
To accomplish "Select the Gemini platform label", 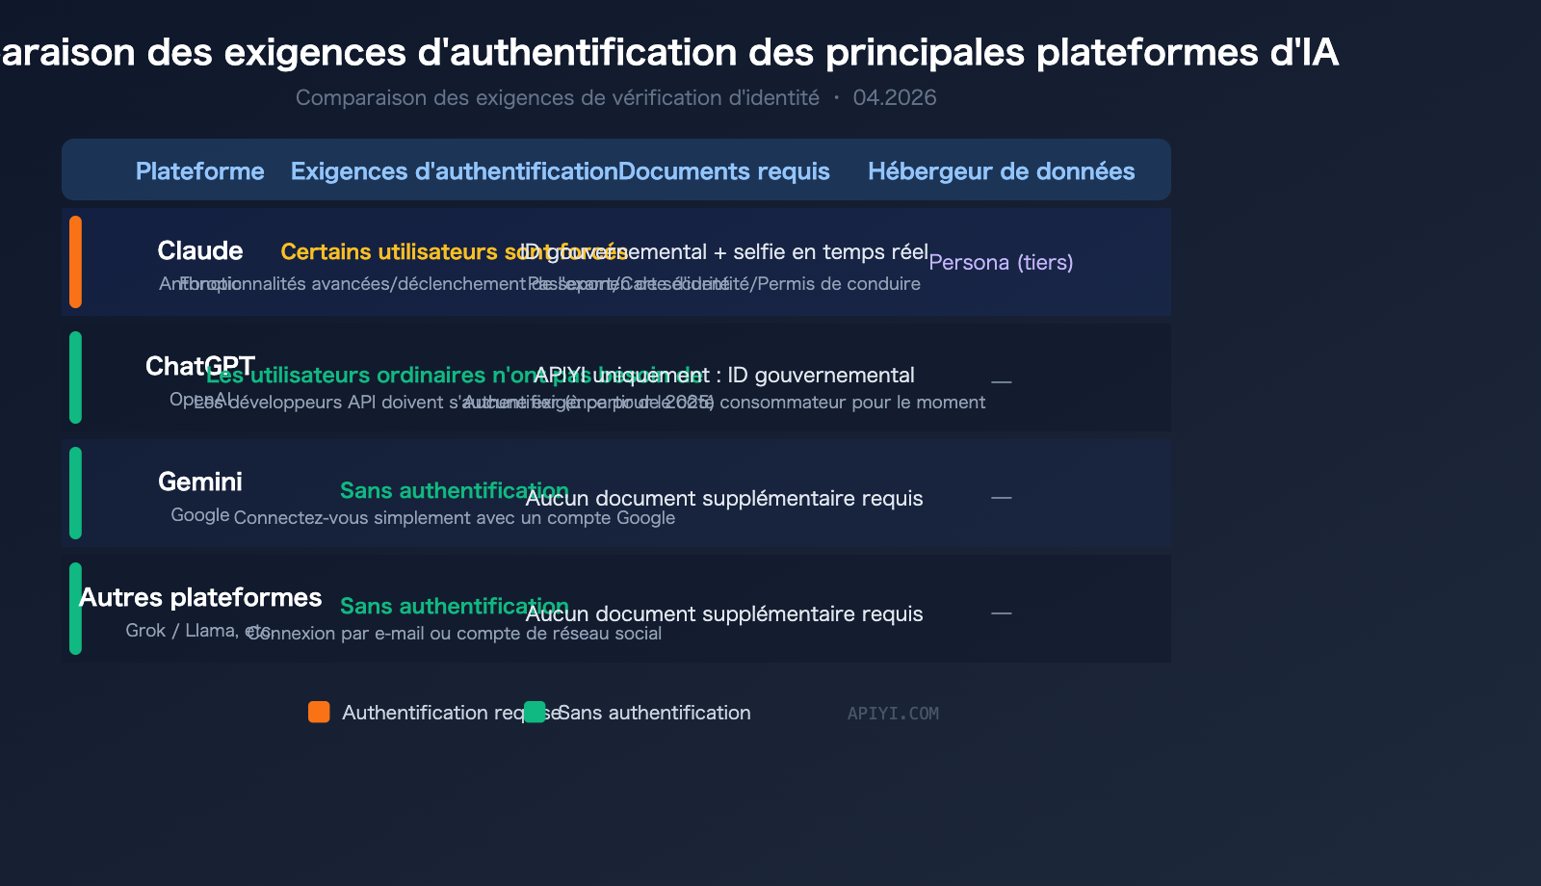I will coord(199,482).
